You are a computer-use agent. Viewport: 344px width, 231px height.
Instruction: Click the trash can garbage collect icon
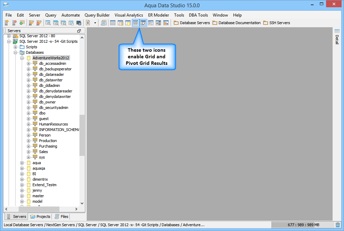[x=338, y=225]
